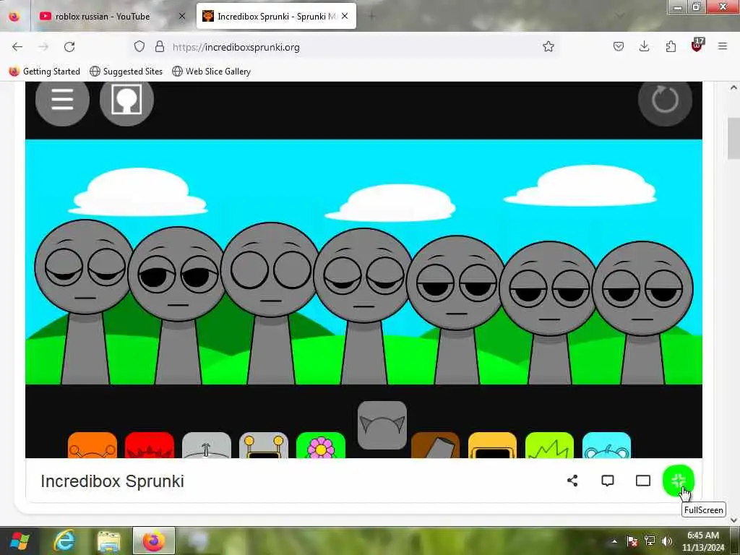The width and height of the screenshot is (740, 555).
Task: Click the volume speaker tray icon
Action: point(667,541)
